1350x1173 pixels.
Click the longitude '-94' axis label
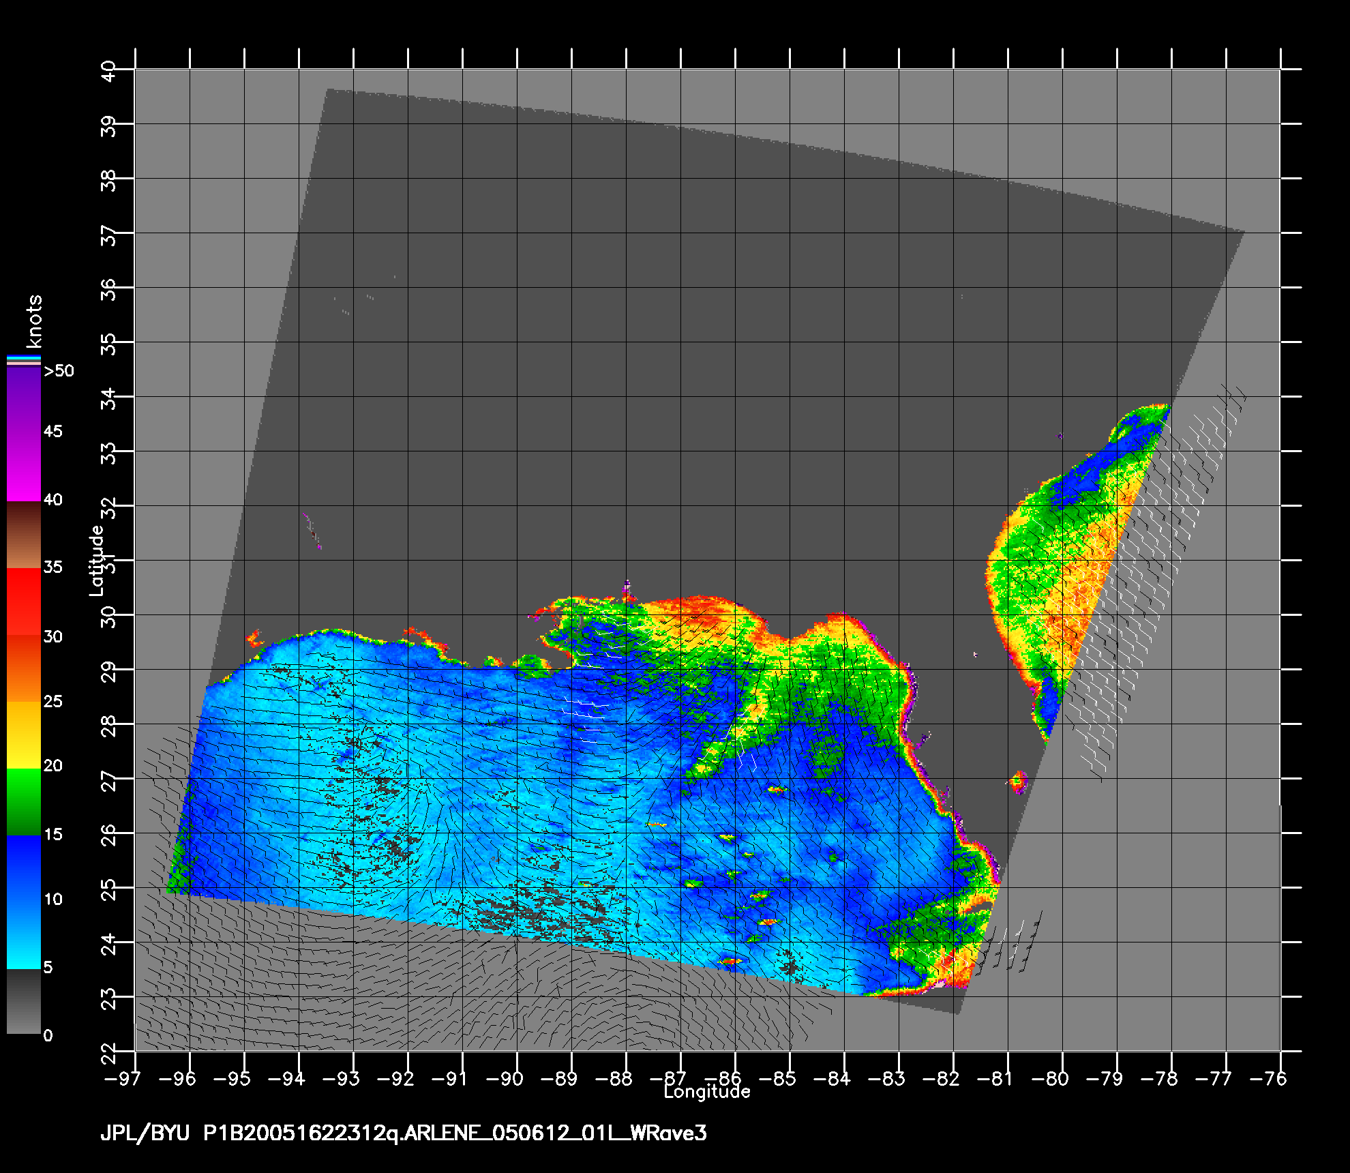point(288,1078)
